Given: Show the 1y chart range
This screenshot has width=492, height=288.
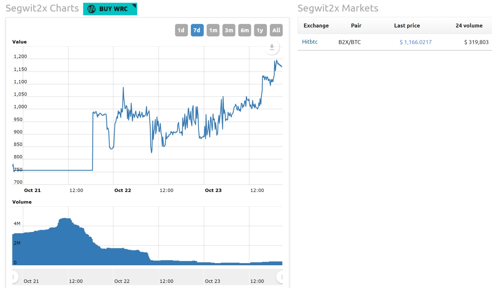Looking at the screenshot, I should [x=260, y=30].
